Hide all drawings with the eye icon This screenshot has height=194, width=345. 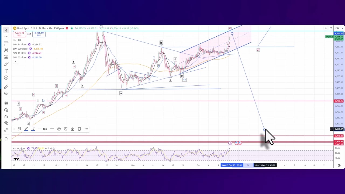click(6, 123)
